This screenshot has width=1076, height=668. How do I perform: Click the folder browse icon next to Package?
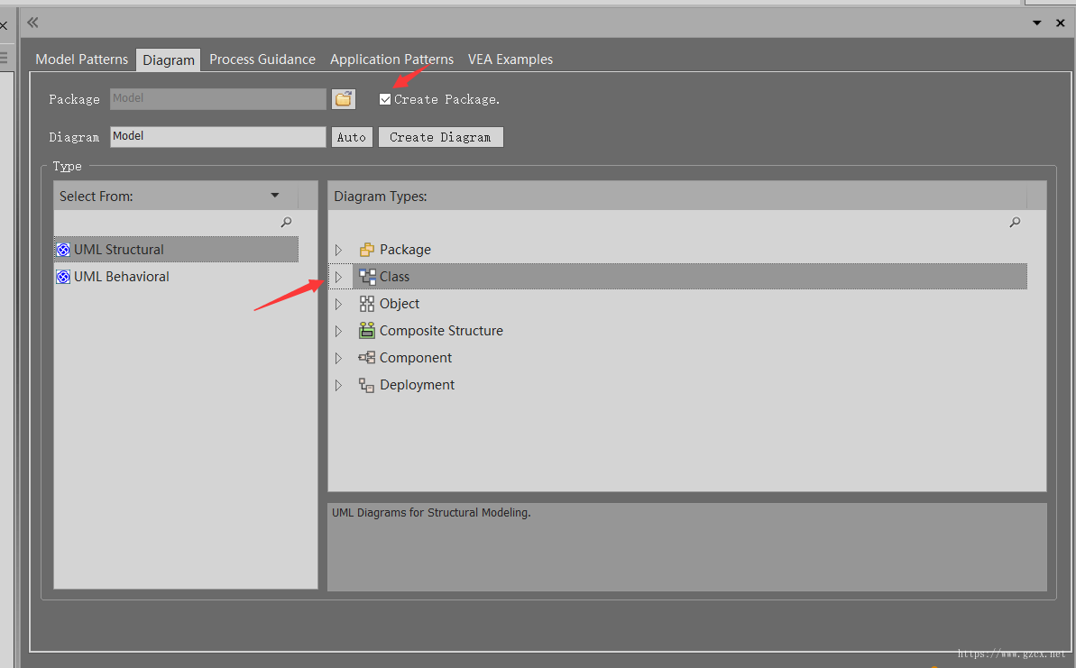point(343,99)
